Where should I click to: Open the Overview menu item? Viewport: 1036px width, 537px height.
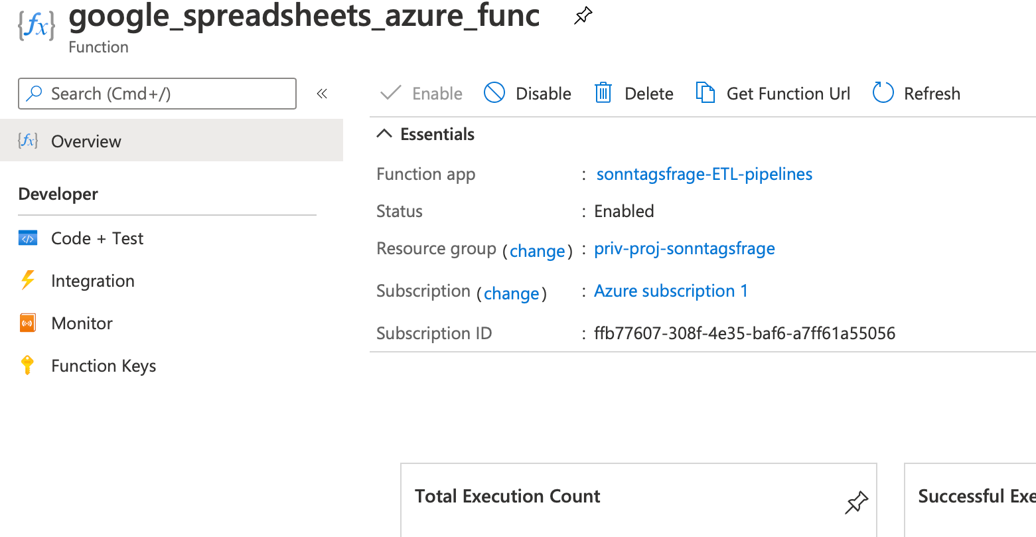86,141
